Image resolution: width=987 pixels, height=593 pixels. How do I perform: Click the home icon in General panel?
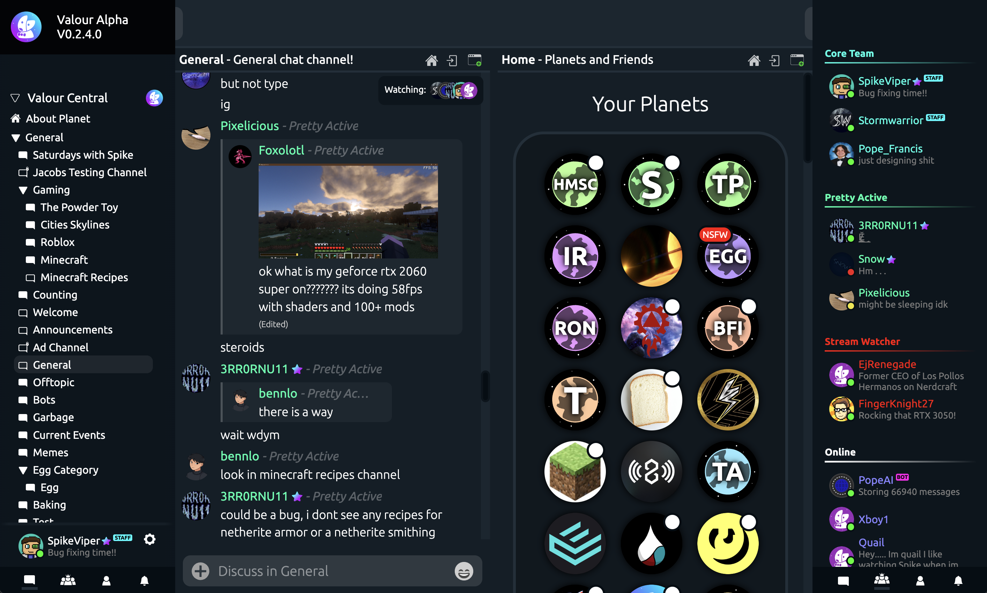click(431, 60)
